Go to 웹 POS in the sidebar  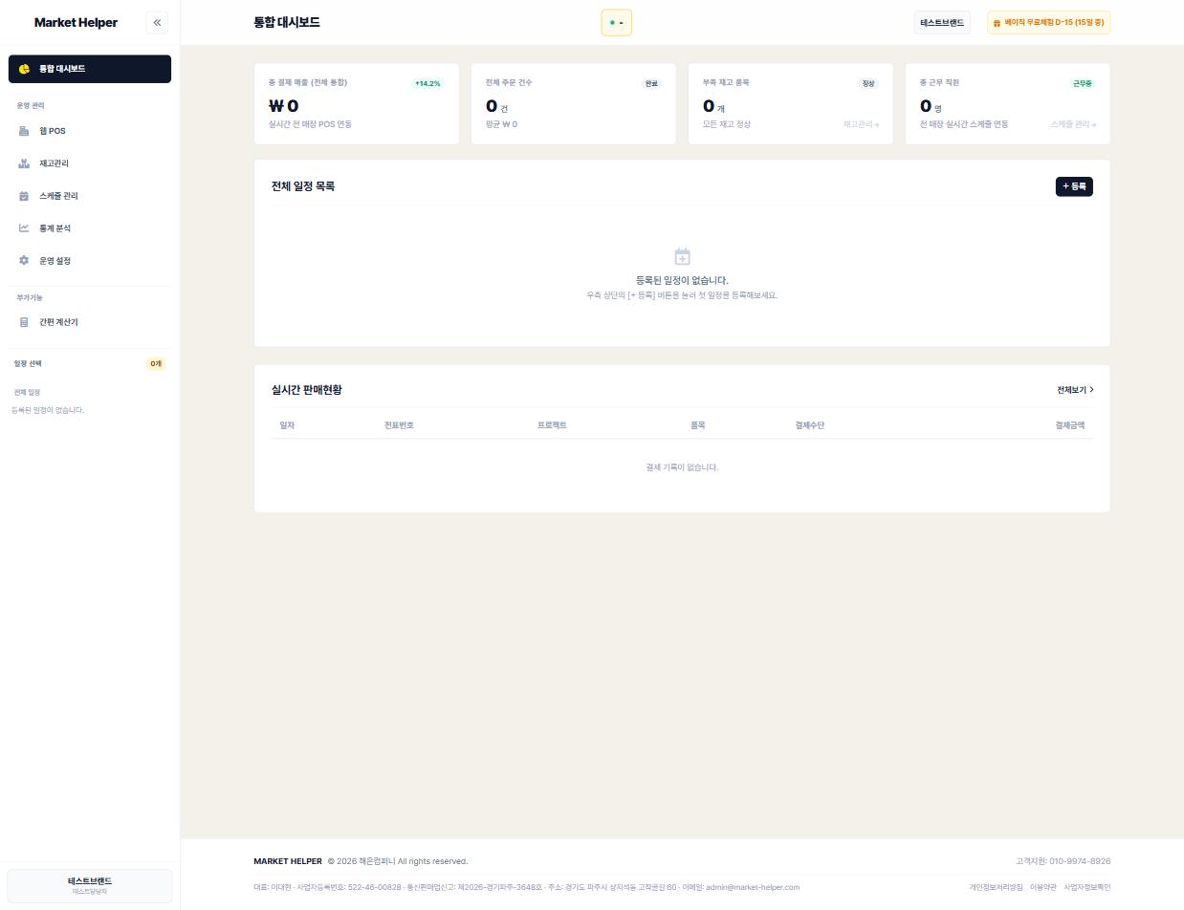coord(90,131)
